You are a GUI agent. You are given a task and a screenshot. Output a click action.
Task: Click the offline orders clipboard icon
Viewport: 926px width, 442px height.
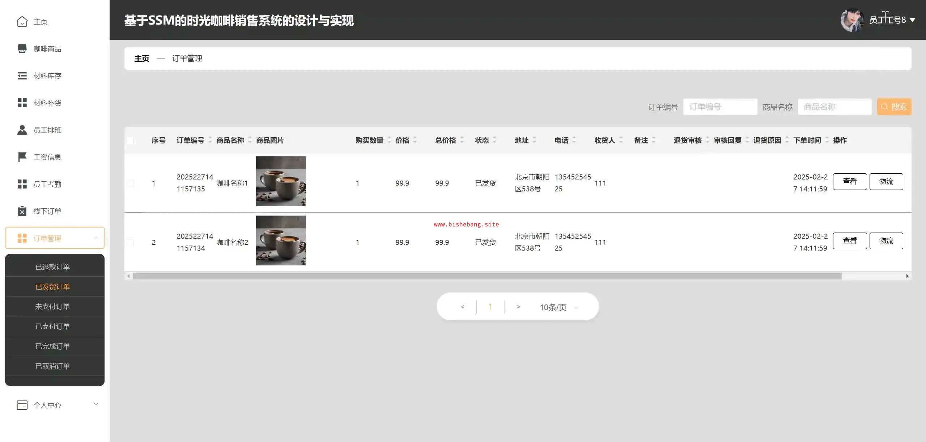tap(22, 211)
